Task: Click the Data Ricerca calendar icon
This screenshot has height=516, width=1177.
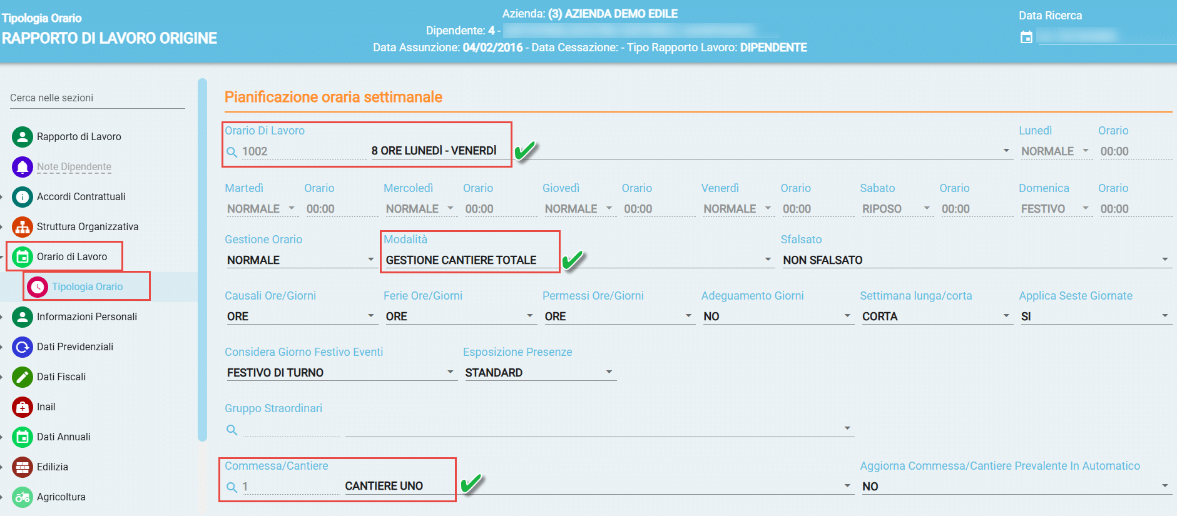Action: [x=1026, y=37]
